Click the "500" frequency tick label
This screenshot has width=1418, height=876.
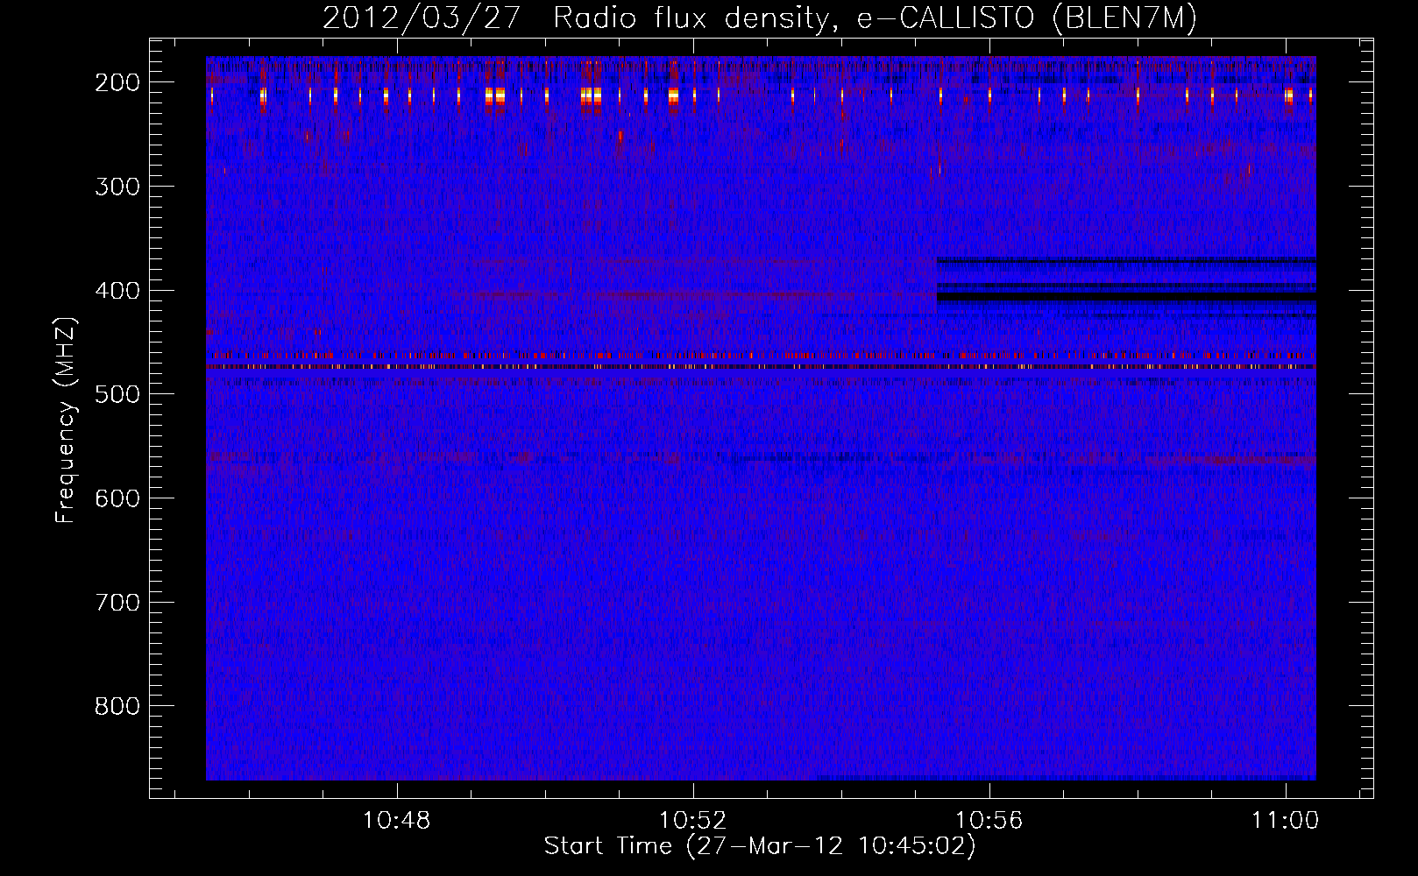point(117,394)
